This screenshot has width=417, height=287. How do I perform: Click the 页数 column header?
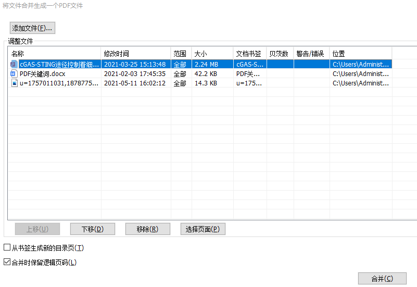[x=280, y=54]
